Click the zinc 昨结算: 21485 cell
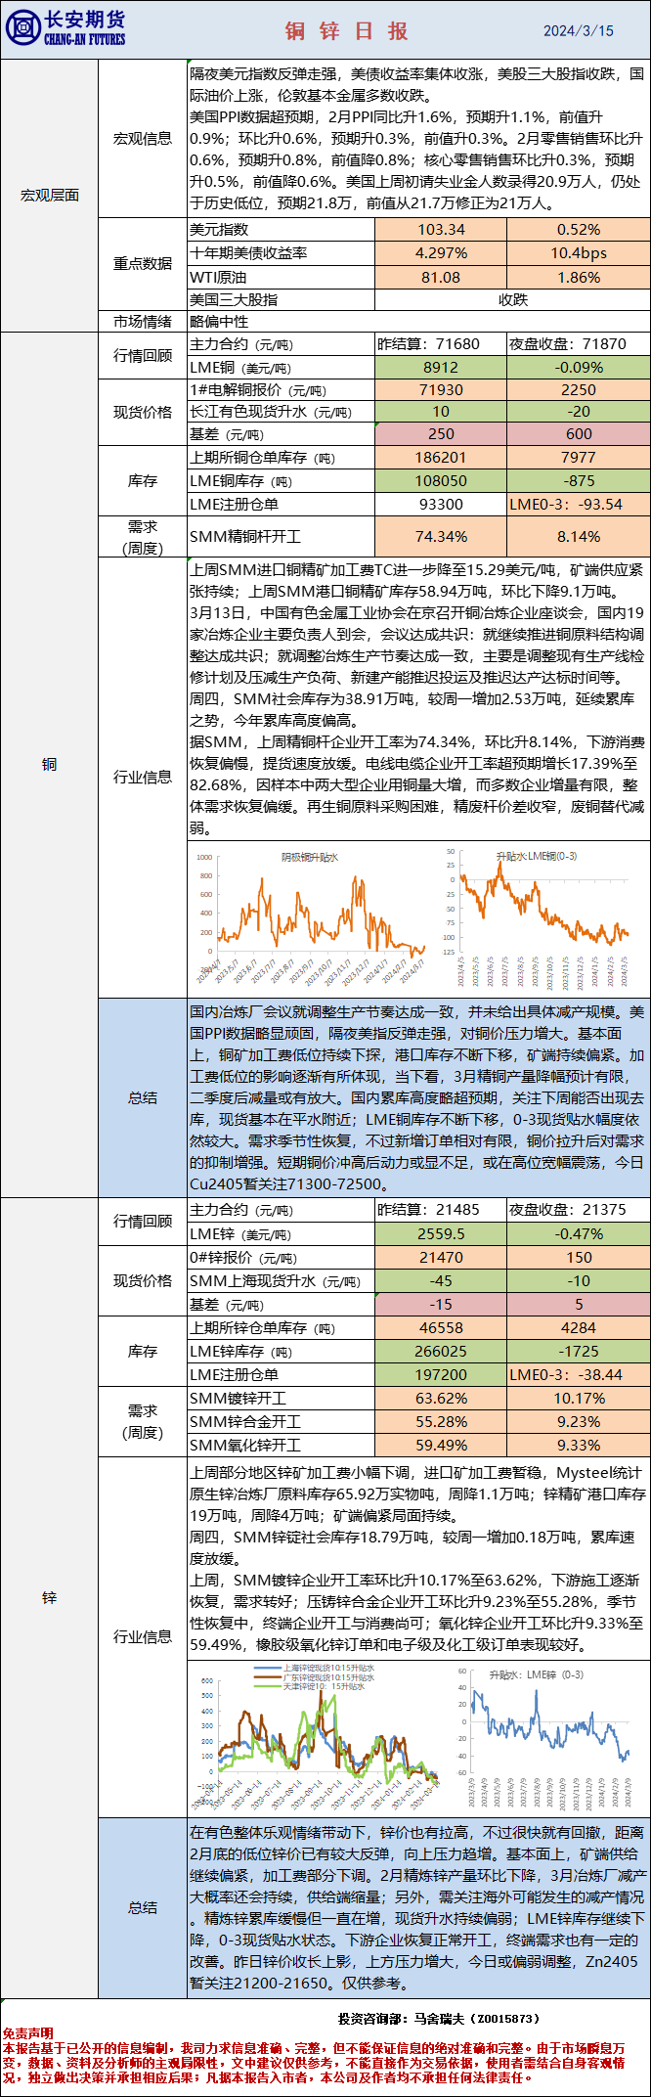The height and width of the screenshot is (2097, 651). 441,1210
